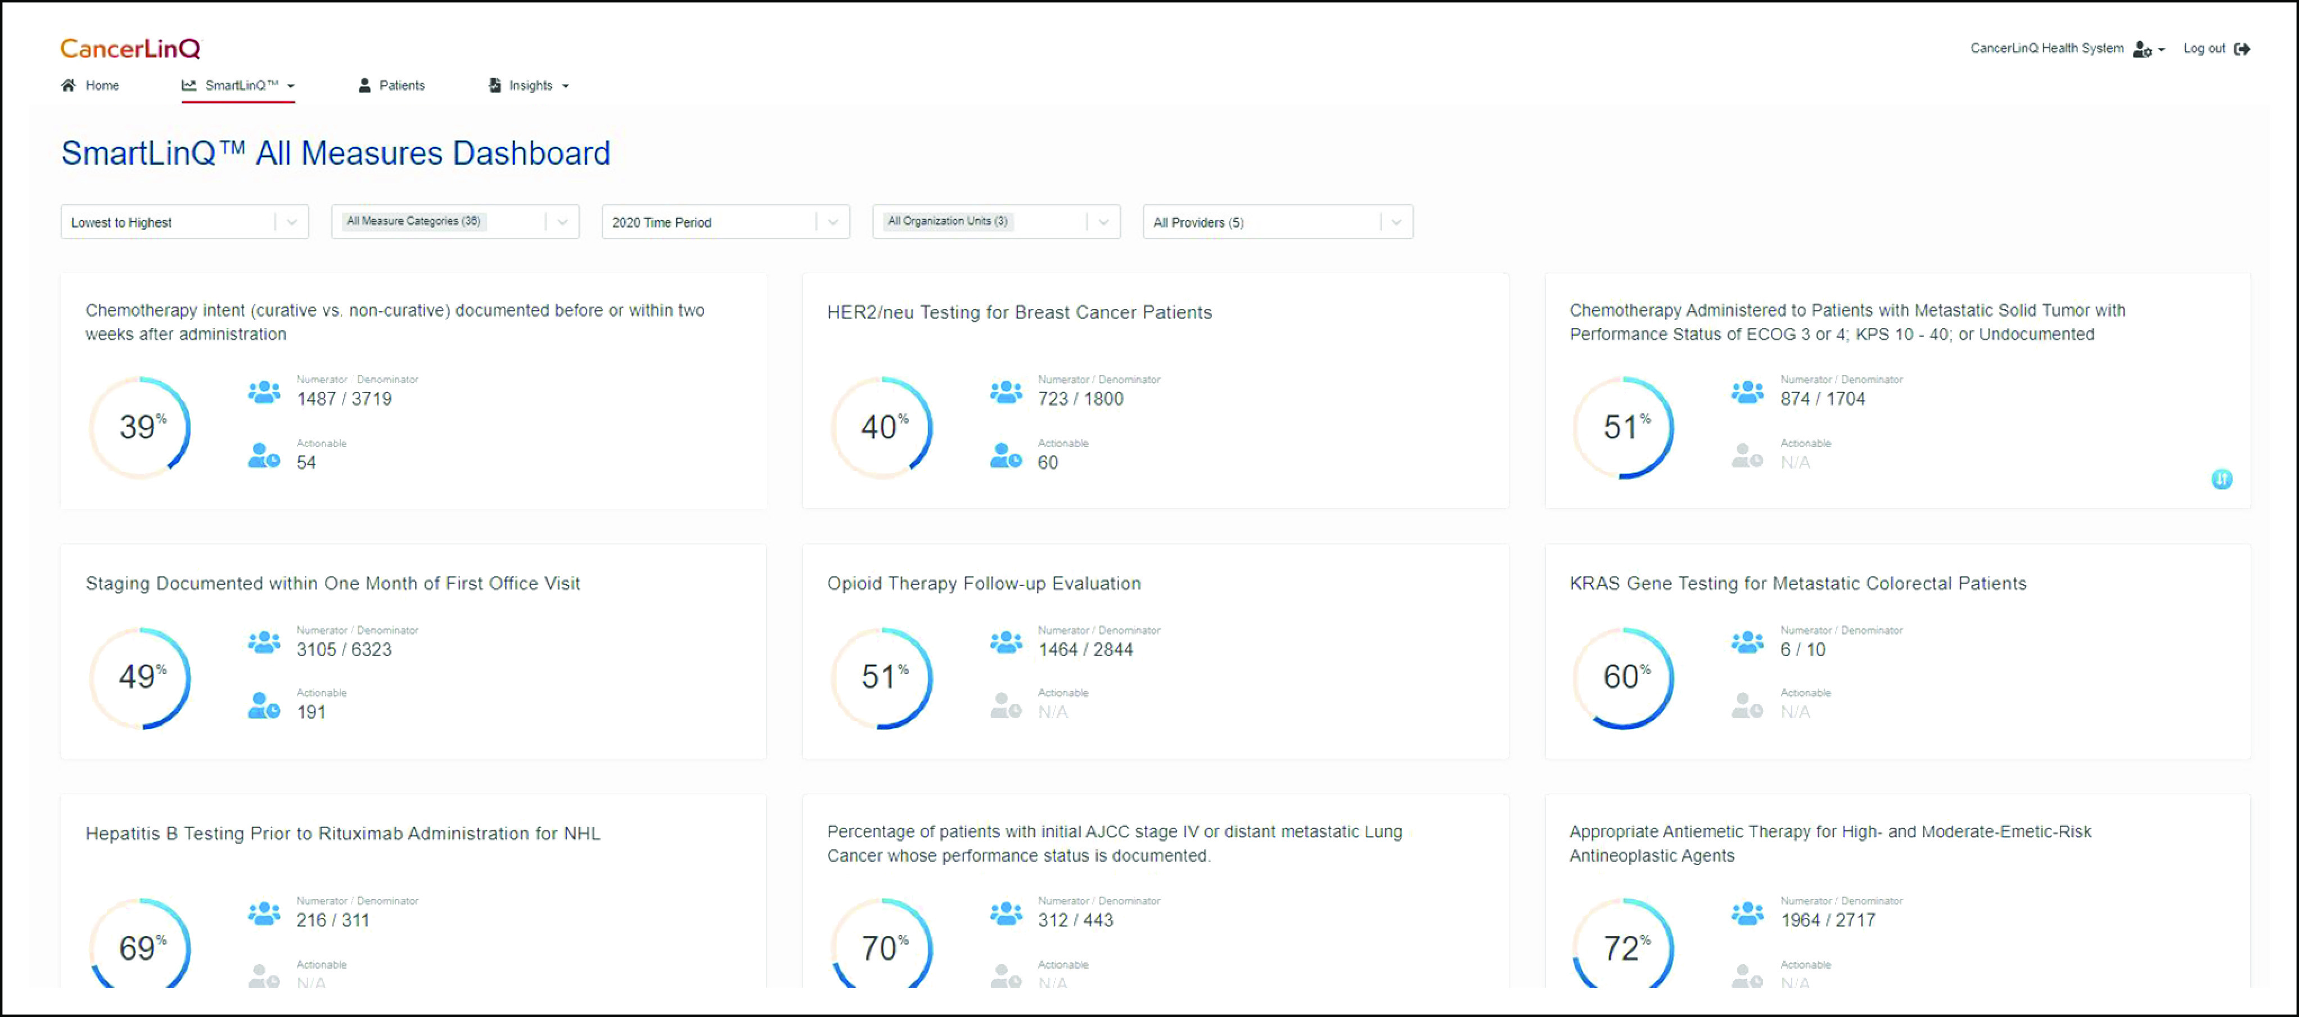
Task: Open the Staging Documented within One Month measure
Action: (333, 583)
